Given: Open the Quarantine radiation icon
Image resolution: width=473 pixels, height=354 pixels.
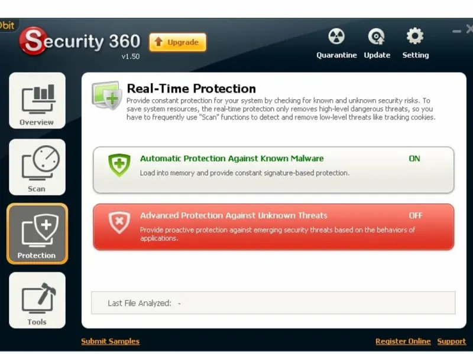Looking at the screenshot, I should point(336,38).
